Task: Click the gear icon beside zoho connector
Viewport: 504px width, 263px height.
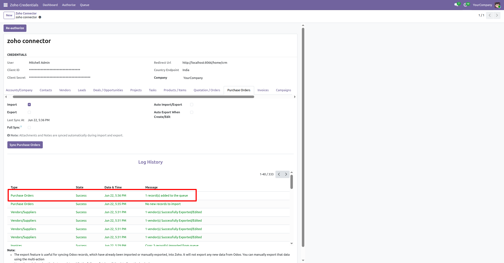Action: point(40,17)
